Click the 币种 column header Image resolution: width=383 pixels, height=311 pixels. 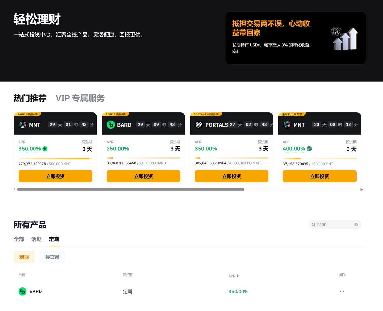tap(22, 275)
